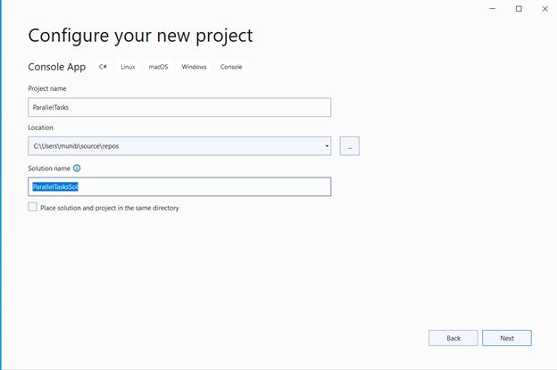Click the Console project type tag
557x370 pixels.
coord(231,67)
